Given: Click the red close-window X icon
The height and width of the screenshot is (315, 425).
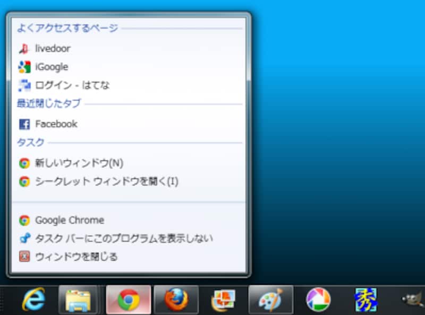Looking at the screenshot, I should tap(24, 257).
